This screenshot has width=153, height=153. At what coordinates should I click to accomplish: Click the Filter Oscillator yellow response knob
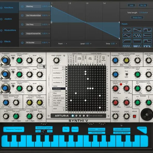(x=126, y=60)
